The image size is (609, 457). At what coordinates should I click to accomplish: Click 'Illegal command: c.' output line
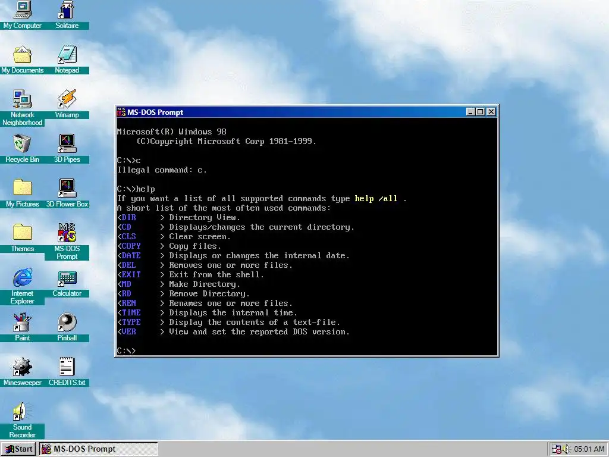[162, 170]
